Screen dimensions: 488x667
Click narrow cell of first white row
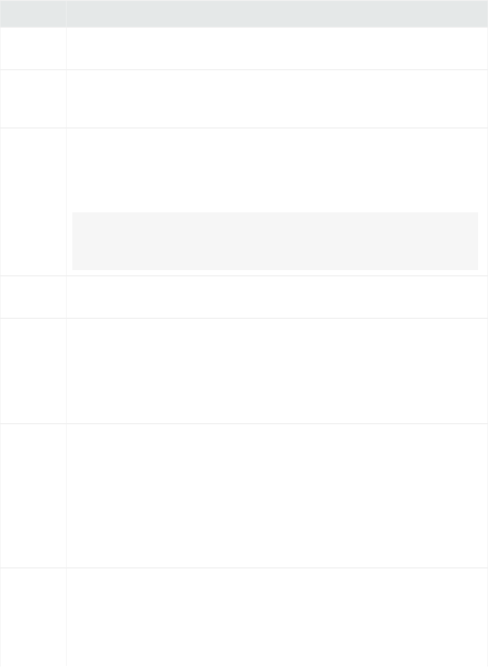[x=33, y=48]
